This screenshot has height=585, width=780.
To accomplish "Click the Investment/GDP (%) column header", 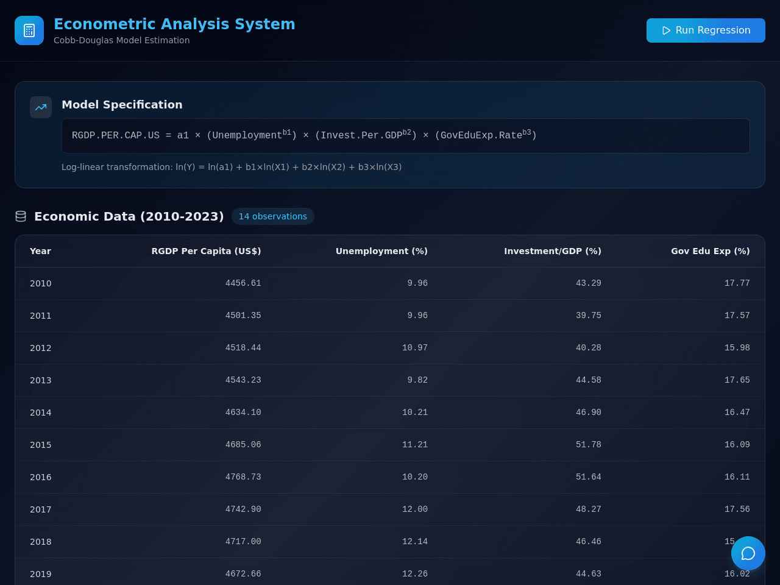I will 553,251.
